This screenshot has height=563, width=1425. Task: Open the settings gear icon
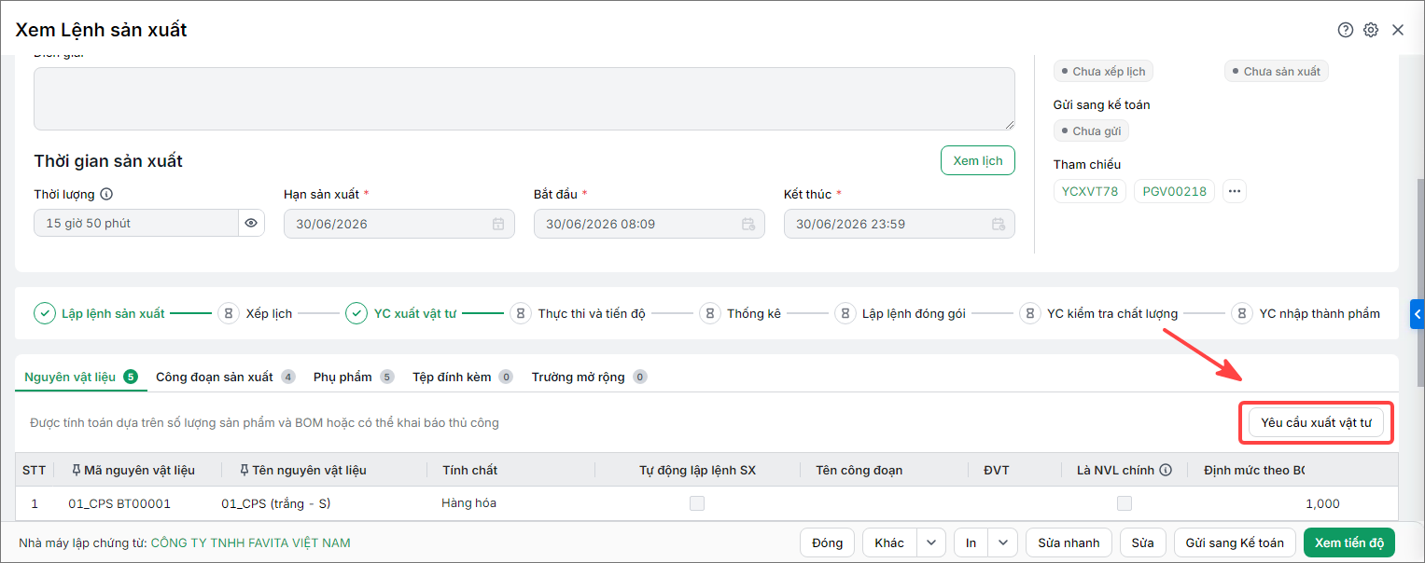pos(1371,30)
